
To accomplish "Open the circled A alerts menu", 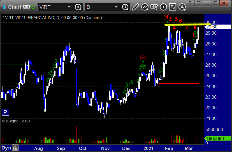I will (182, 7).
